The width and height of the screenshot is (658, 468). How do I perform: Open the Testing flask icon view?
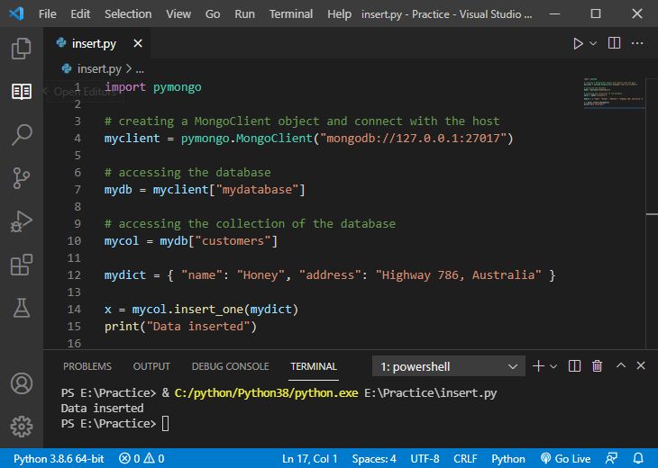[x=22, y=308]
